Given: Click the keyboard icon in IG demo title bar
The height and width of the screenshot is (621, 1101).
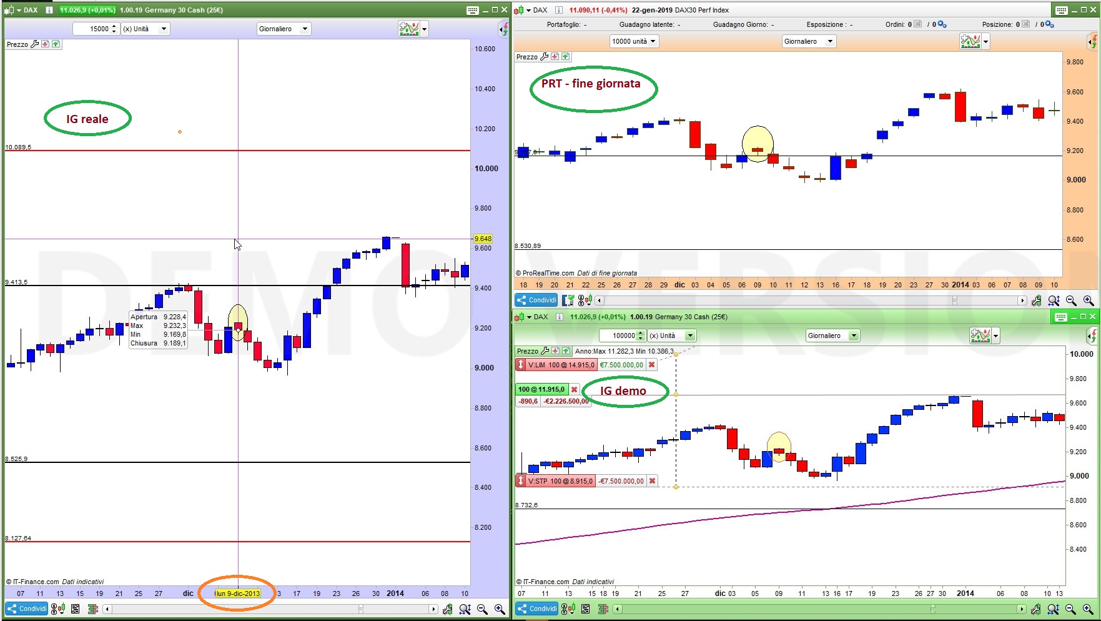Looking at the screenshot, I should tap(1061, 317).
